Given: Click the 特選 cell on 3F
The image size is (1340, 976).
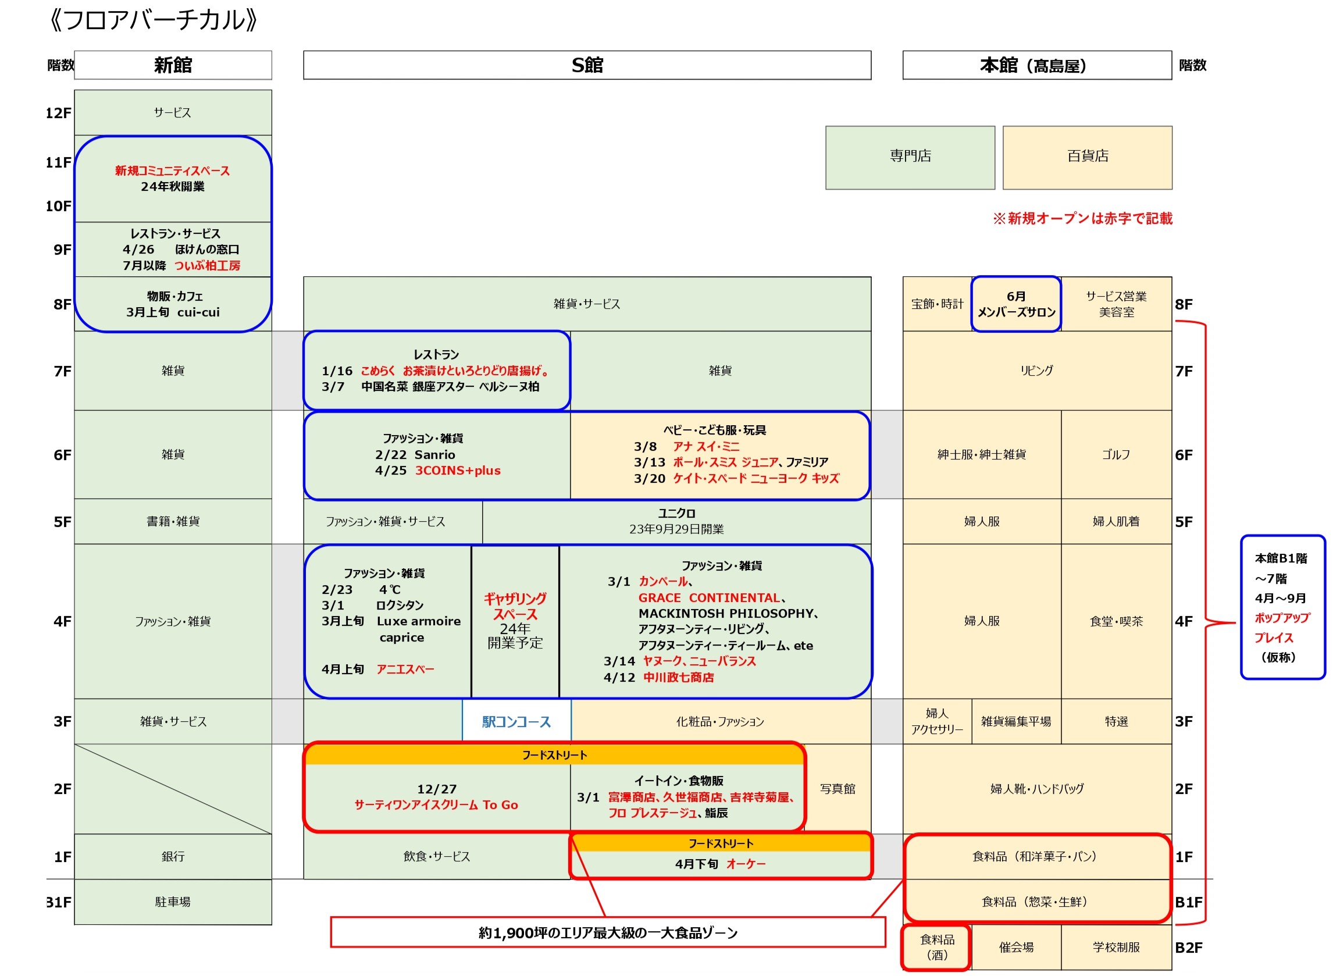Looking at the screenshot, I should [x=1117, y=722].
